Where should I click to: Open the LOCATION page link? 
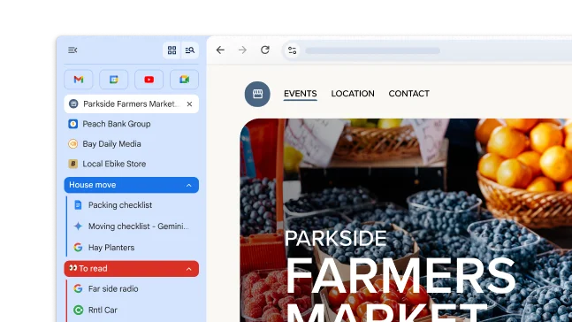point(353,94)
